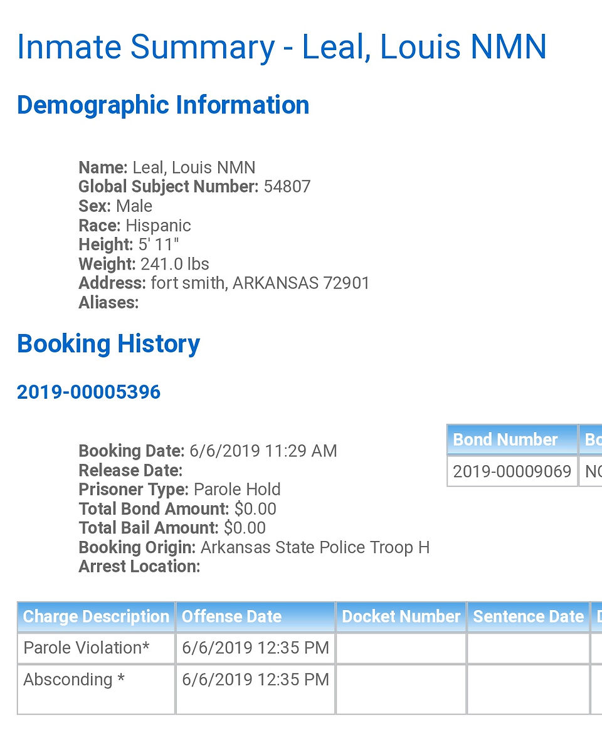Click the Docket Number column header
The height and width of the screenshot is (736, 602).
point(401,617)
